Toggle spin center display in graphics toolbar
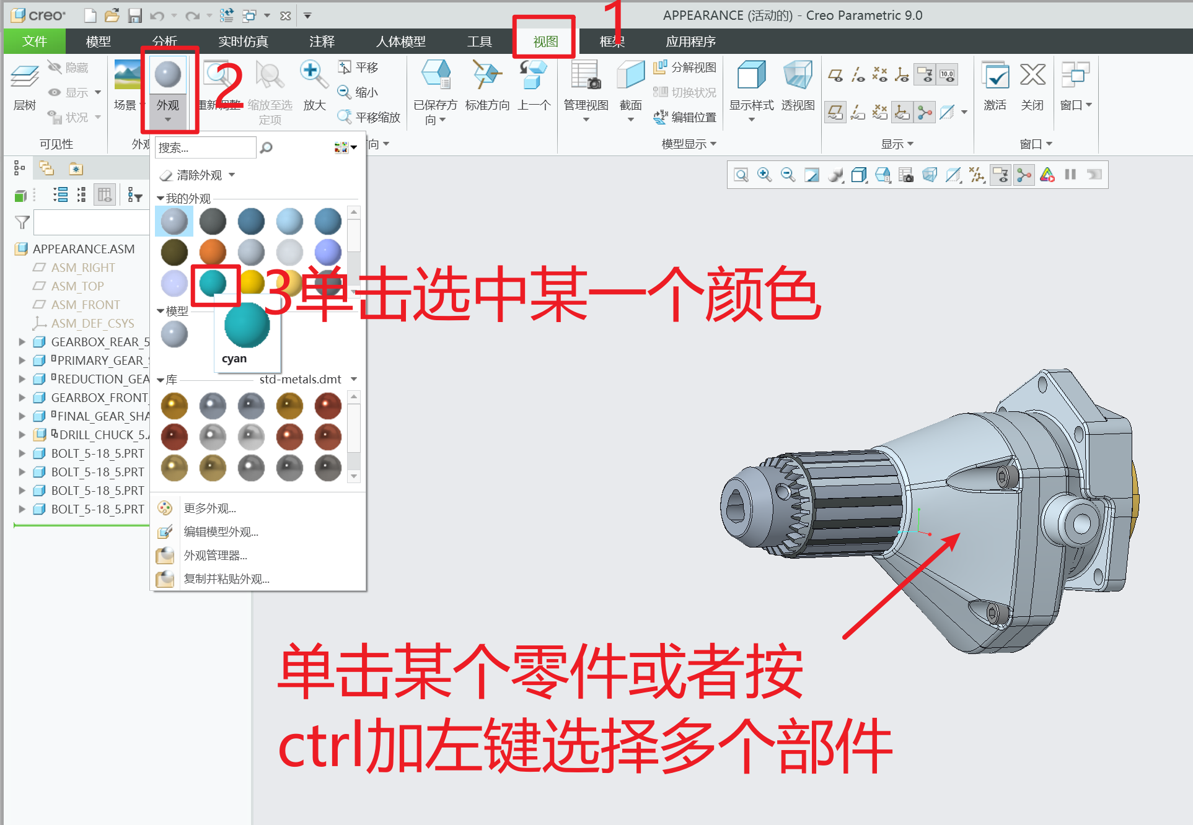This screenshot has width=1193, height=825. 1024,175
